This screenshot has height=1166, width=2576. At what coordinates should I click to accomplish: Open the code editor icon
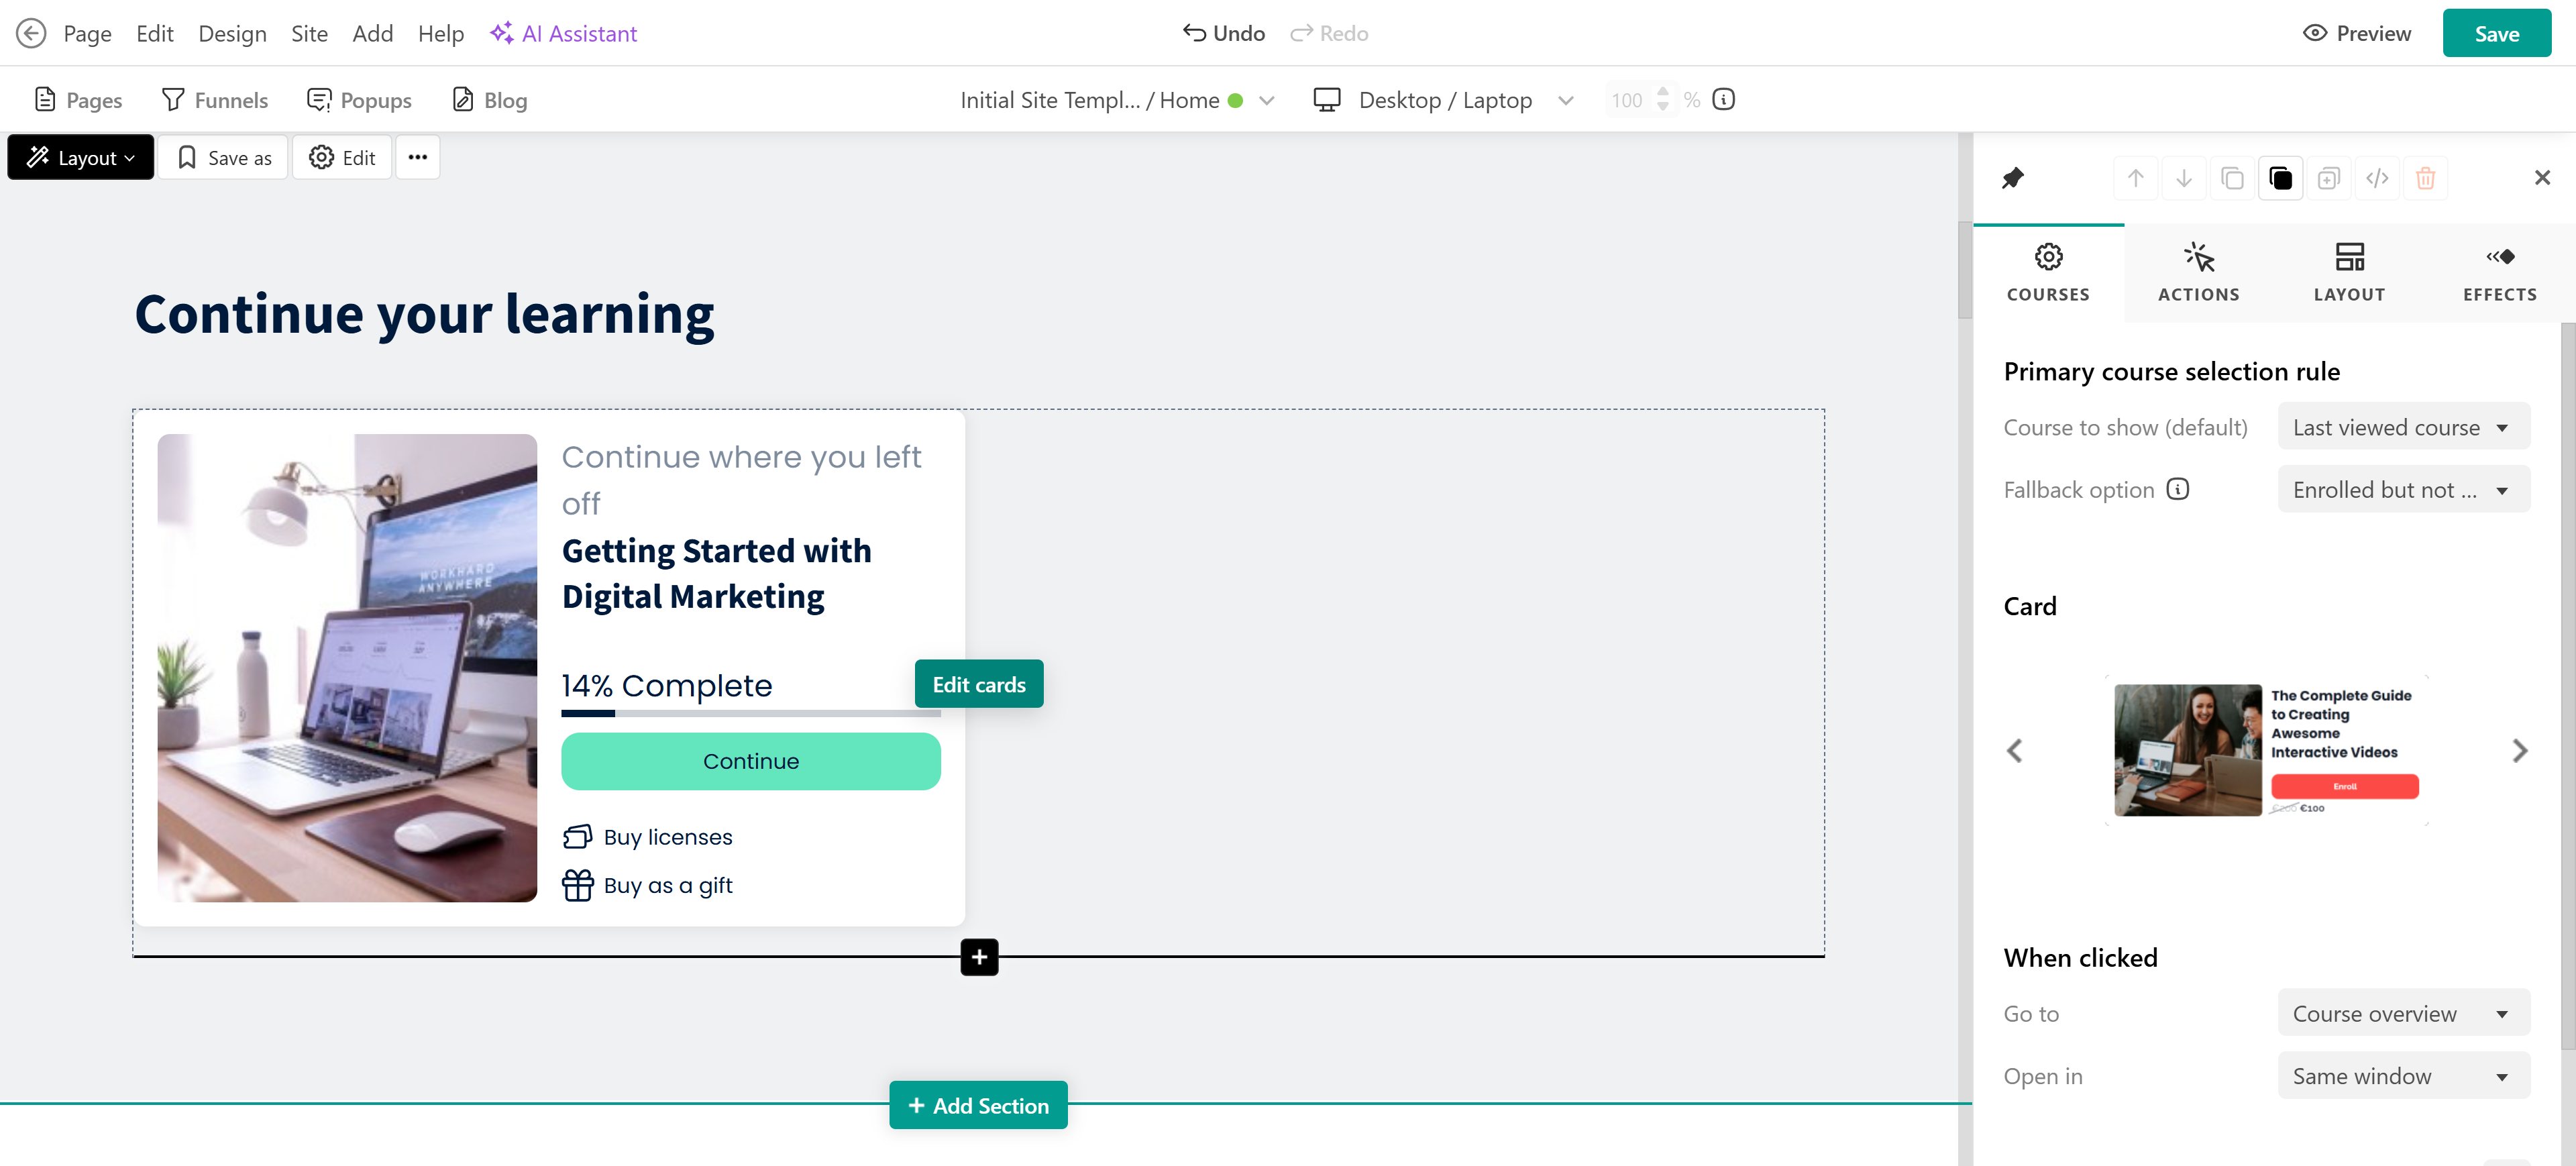tap(2377, 178)
